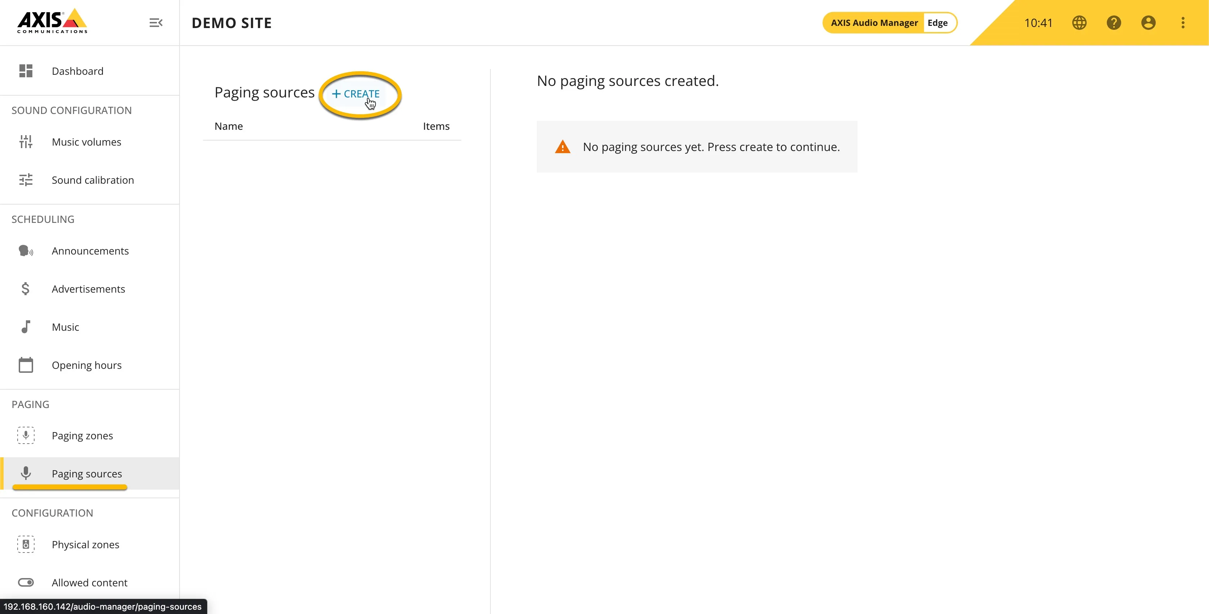Viewport: 1209px width, 614px height.
Task: Create a new paging source
Action: [356, 94]
